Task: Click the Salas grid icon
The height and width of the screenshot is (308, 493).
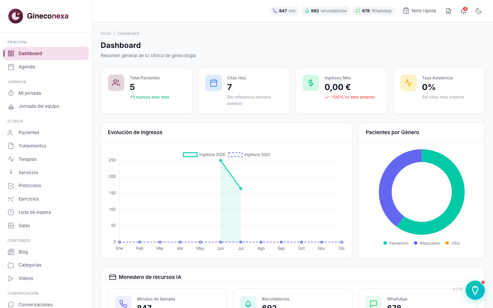Action: tap(11, 226)
